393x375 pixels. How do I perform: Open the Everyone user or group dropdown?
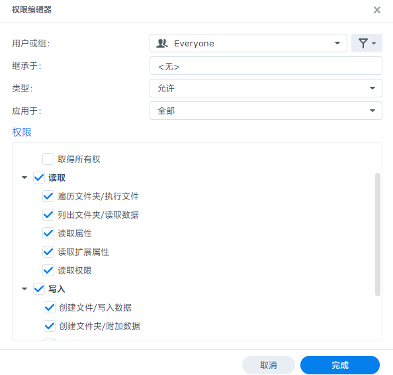pos(248,43)
